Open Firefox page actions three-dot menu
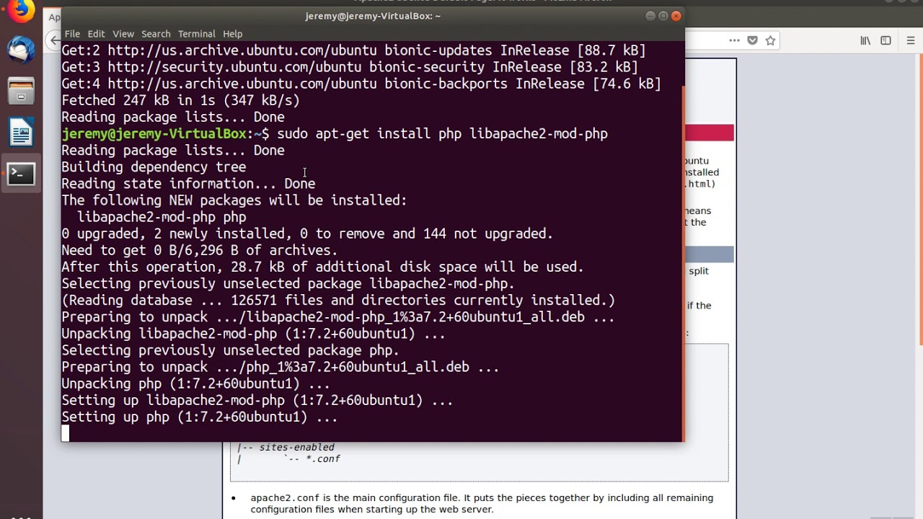This screenshot has height=519, width=923. tap(734, 41)
